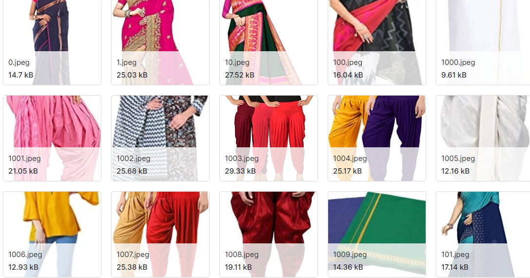Click the 1009.jpeg filename text
The height and width of the screenshot is (278, 530).
350,255
